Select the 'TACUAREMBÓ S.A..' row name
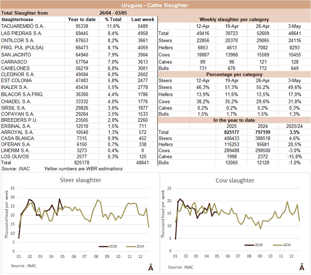Viewport: 311px width, 275px height. [x=23, y=26]
